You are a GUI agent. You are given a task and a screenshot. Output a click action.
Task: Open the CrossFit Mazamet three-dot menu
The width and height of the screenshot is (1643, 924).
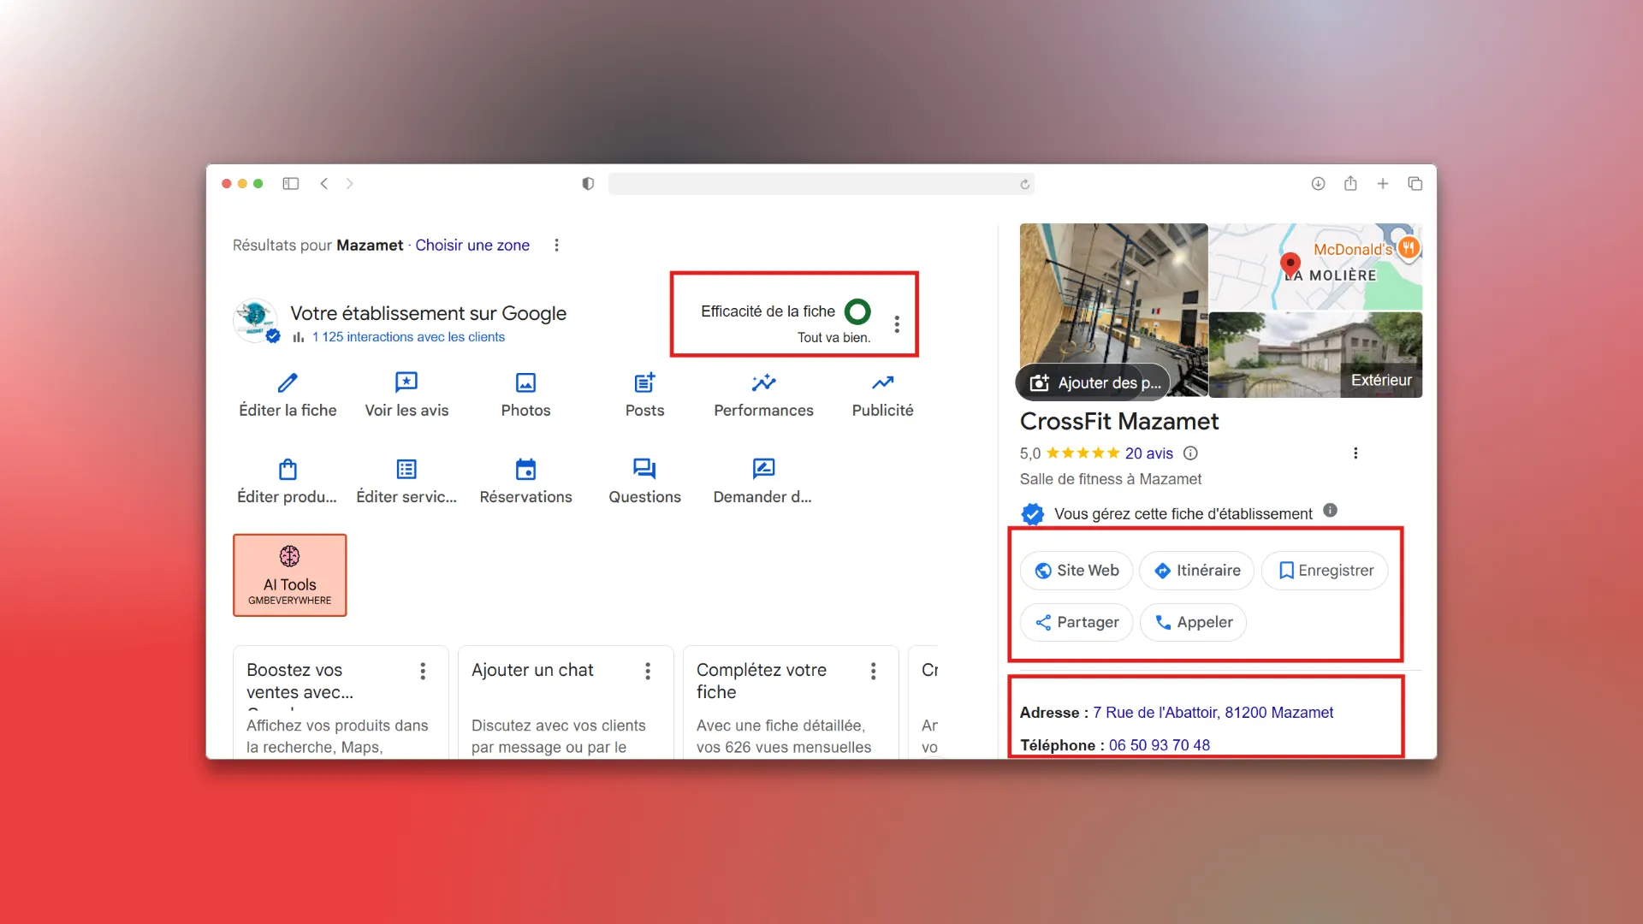(1355, 453)
